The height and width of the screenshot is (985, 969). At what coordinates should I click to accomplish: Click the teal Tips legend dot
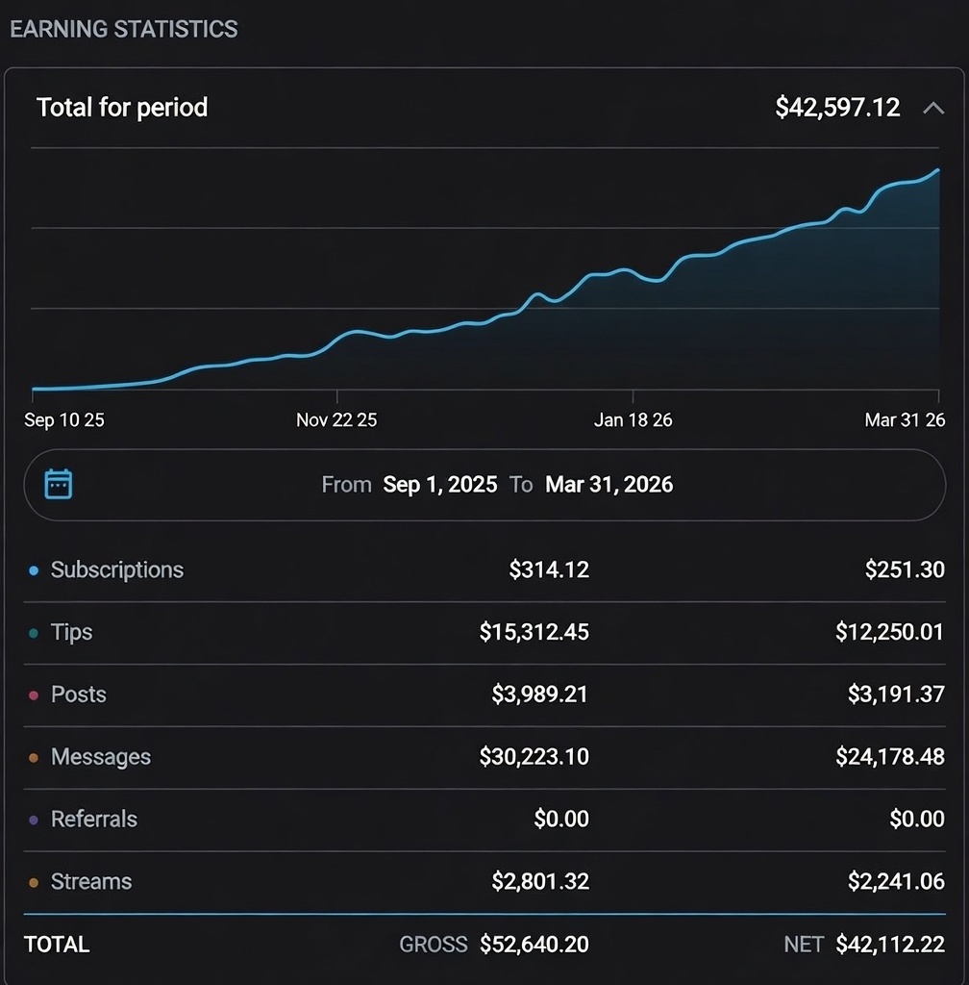[34, 633]
